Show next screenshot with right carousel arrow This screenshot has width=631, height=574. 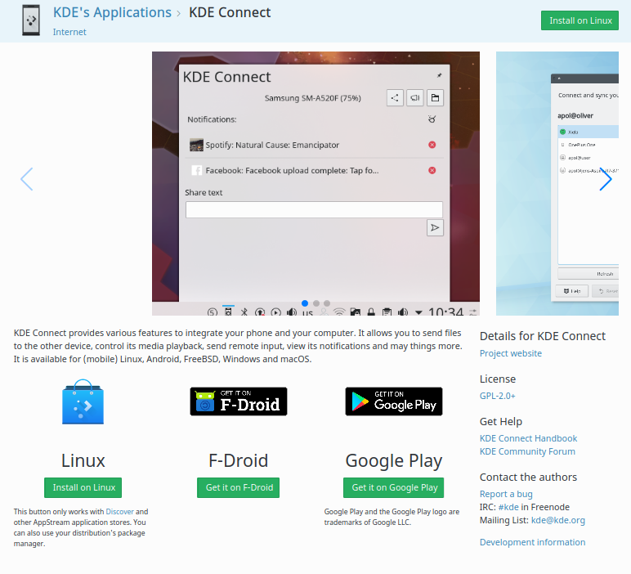pos(605,179)
